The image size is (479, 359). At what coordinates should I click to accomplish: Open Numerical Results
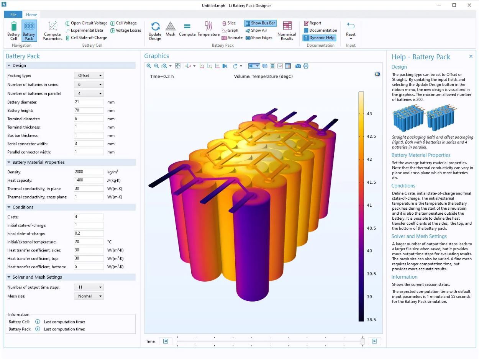pos(287,30)
